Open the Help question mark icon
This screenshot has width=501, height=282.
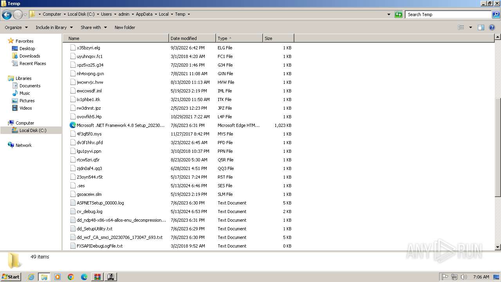point(492,27)
